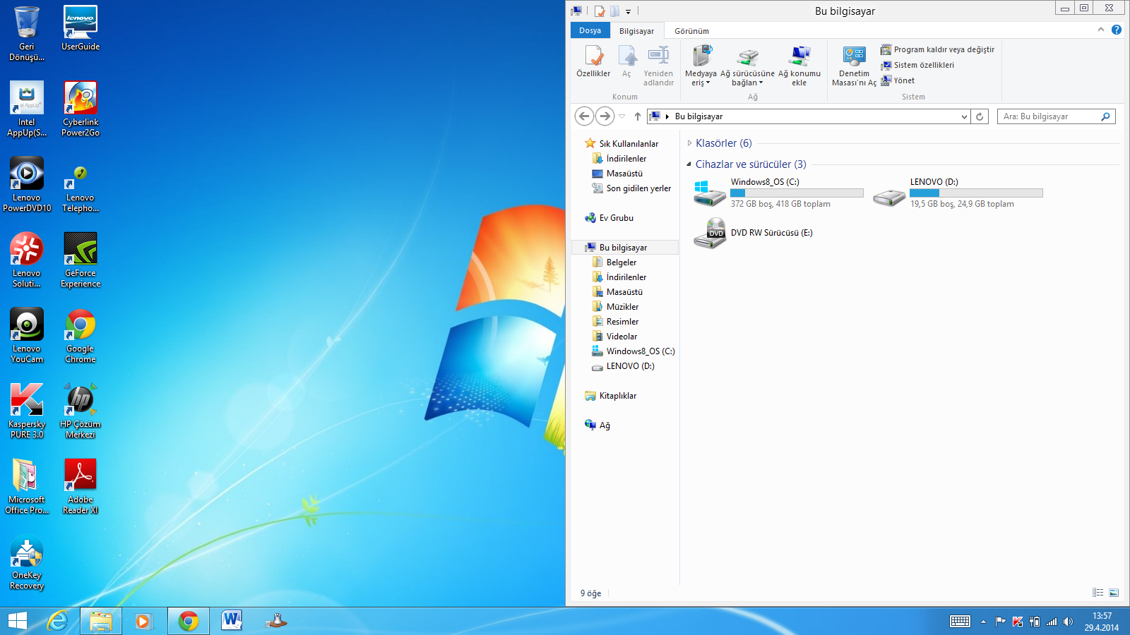Viewport: 1130px width, 635px height.
Task: Select the Windows8_OS (C:) drive
Action: click(x=778, y=193)
